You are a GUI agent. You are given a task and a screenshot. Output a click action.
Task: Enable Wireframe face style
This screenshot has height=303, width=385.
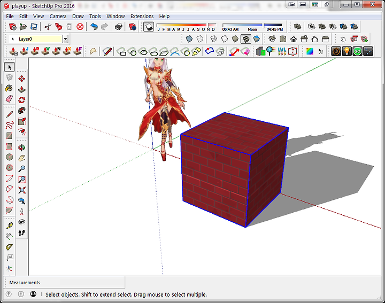click(213, 39)
